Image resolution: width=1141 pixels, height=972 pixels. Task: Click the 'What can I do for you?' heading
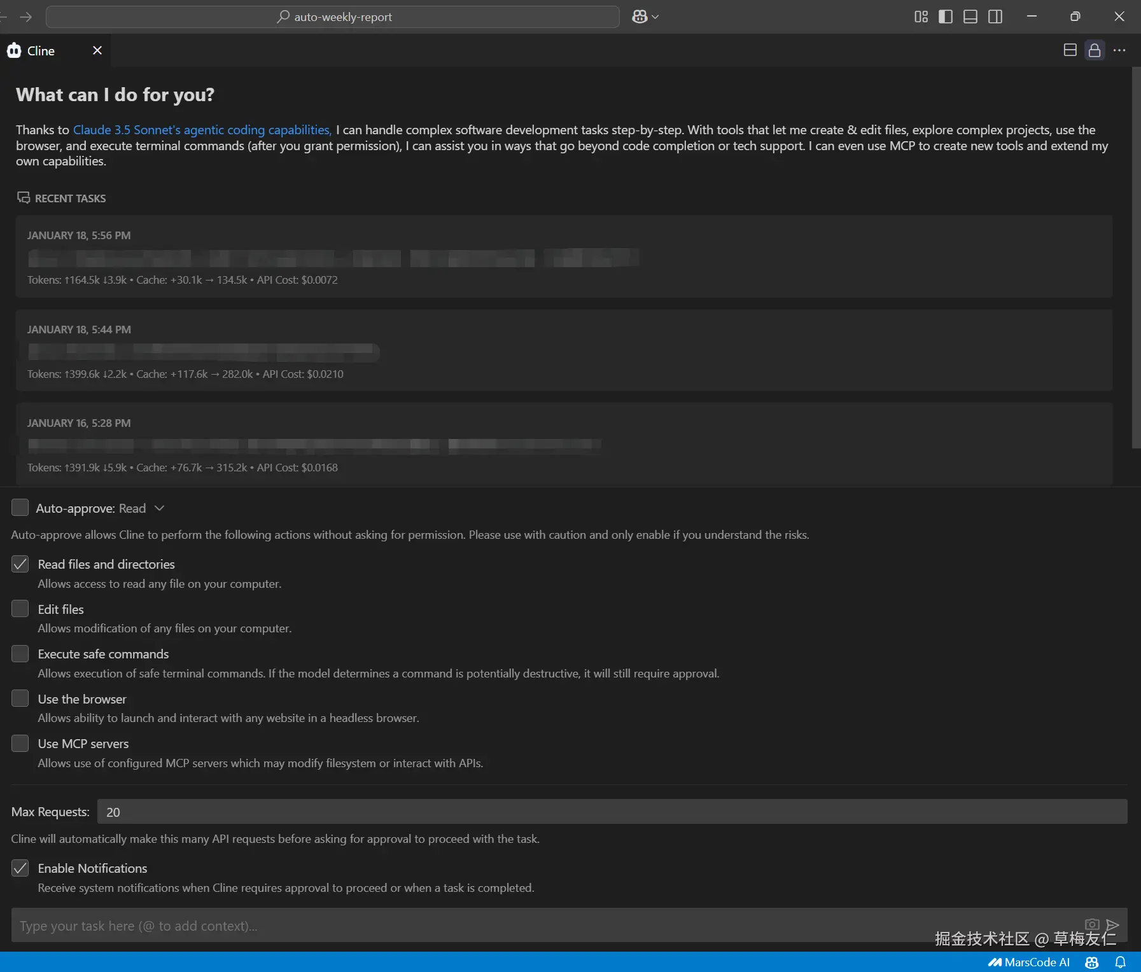(115, 95)
